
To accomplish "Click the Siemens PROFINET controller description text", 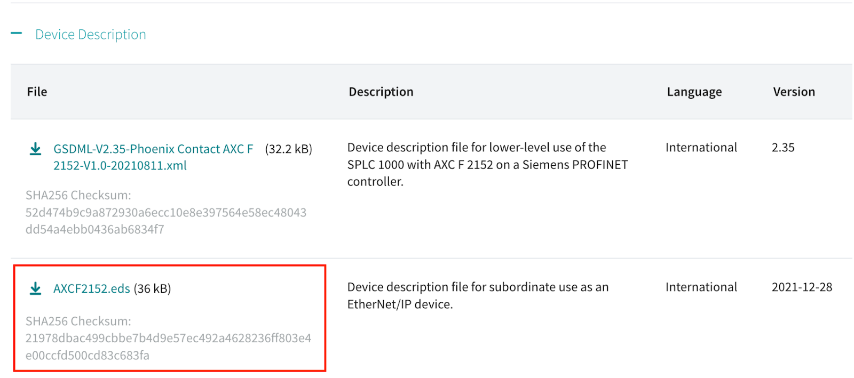I will click(x=487, y=164).
